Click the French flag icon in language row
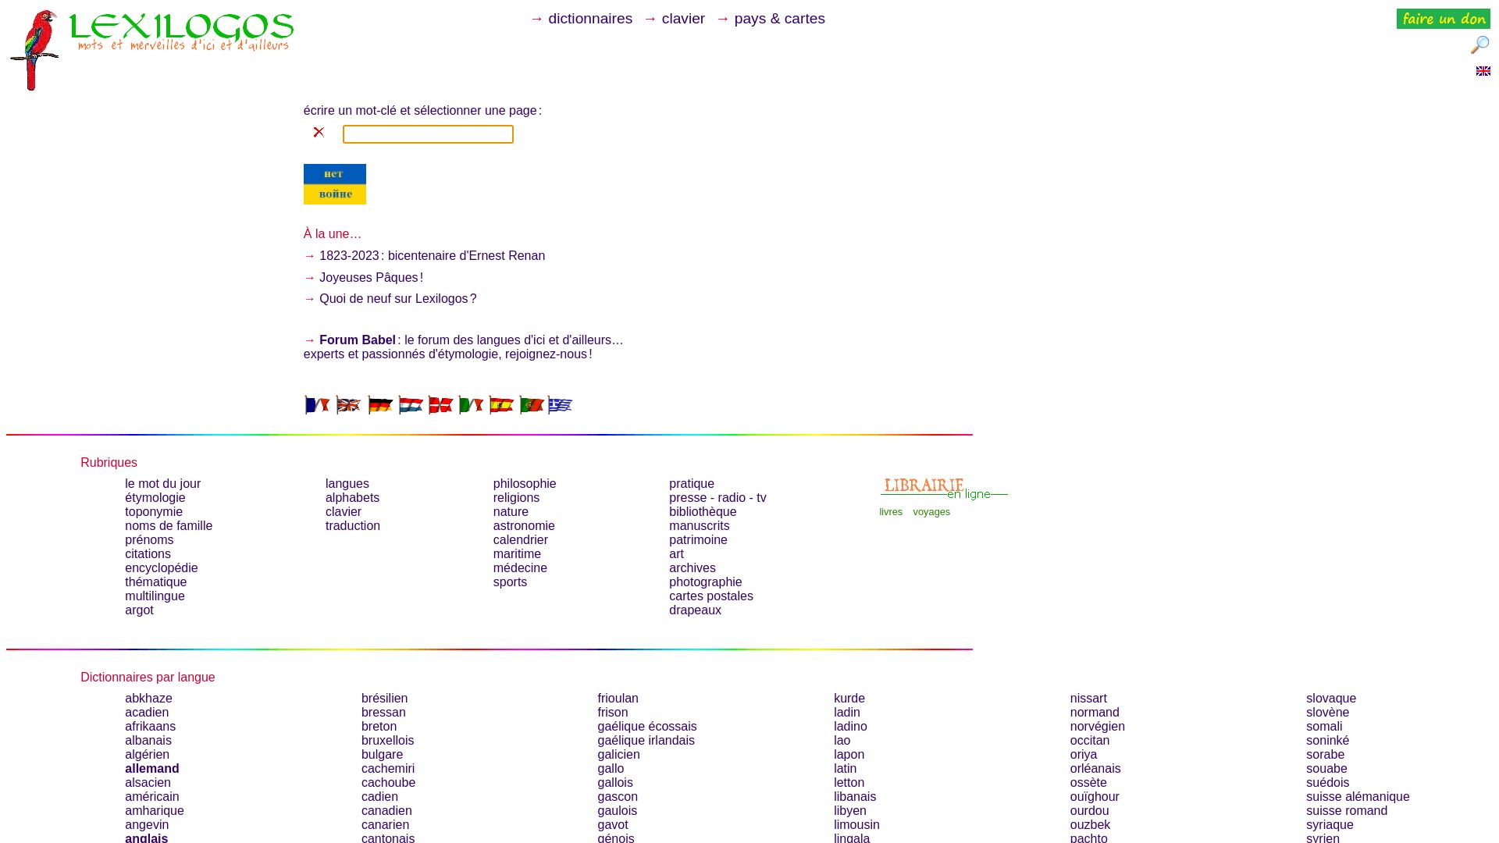The width and height of the screenshot is (1499, 843). pos(316,404)
